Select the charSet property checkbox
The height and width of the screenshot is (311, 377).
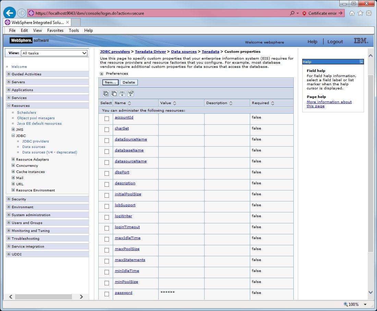[107, 129]
